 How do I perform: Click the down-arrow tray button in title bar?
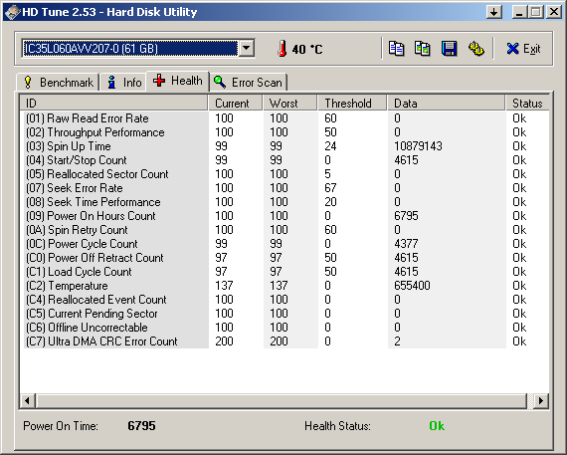tap(494, 12)
